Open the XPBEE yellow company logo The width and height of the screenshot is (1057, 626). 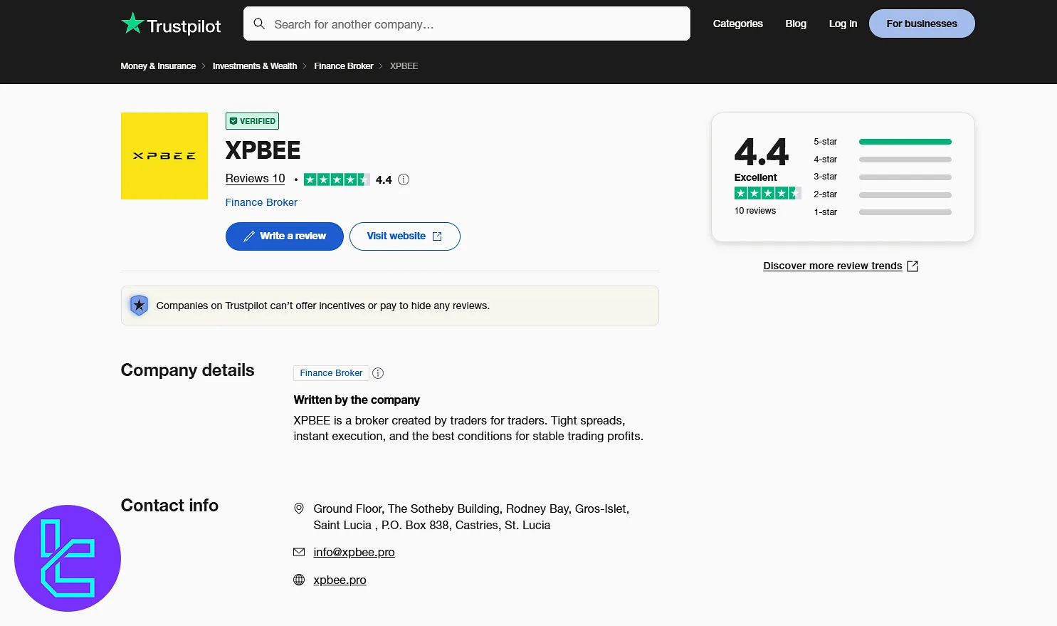click(x=164, y=156)
